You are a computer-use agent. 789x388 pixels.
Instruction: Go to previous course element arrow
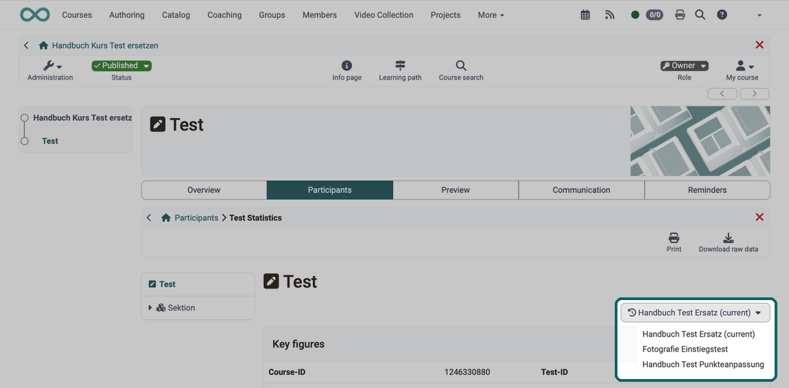point(722,93)
